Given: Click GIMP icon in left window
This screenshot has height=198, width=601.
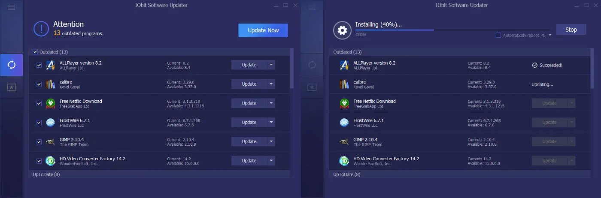Looking at the screenshot, I should click(51, 141).
